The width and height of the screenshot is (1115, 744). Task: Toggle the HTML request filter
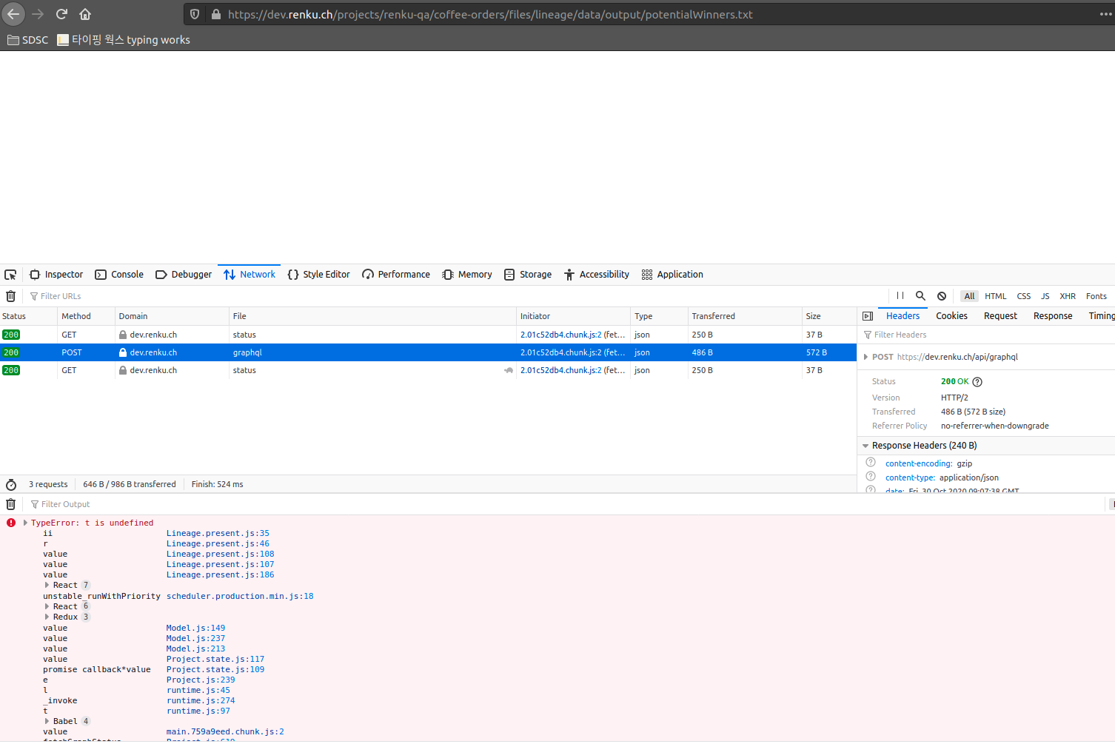coord(996,295)
